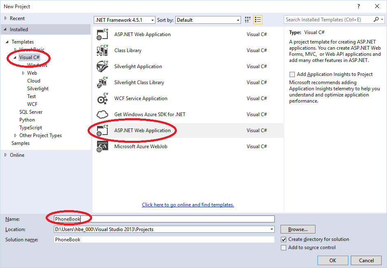The height and width of the screenshot is (268, 387).
Task: Uncheck Create directory for solution
Action: pos(284,239)
